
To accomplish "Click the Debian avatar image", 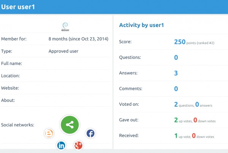I will click(x=65, y=26).
